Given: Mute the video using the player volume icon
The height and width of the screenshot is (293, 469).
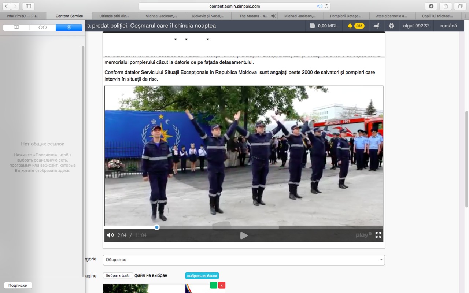Looking at the screenshot, I should click(x=110, y=235).
